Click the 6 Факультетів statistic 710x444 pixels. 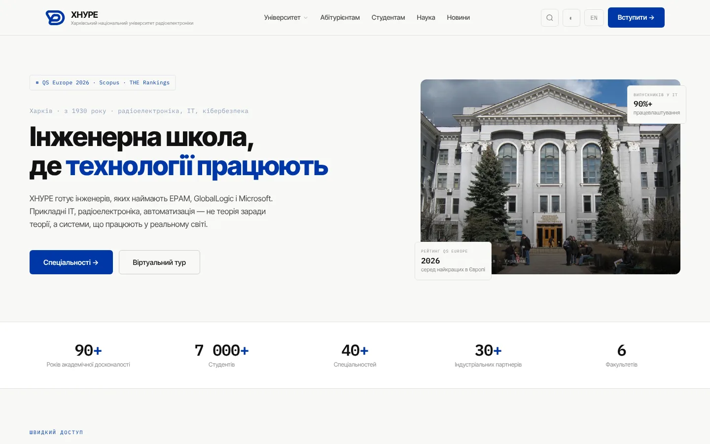pyautogui.click(x=621, y=356)
